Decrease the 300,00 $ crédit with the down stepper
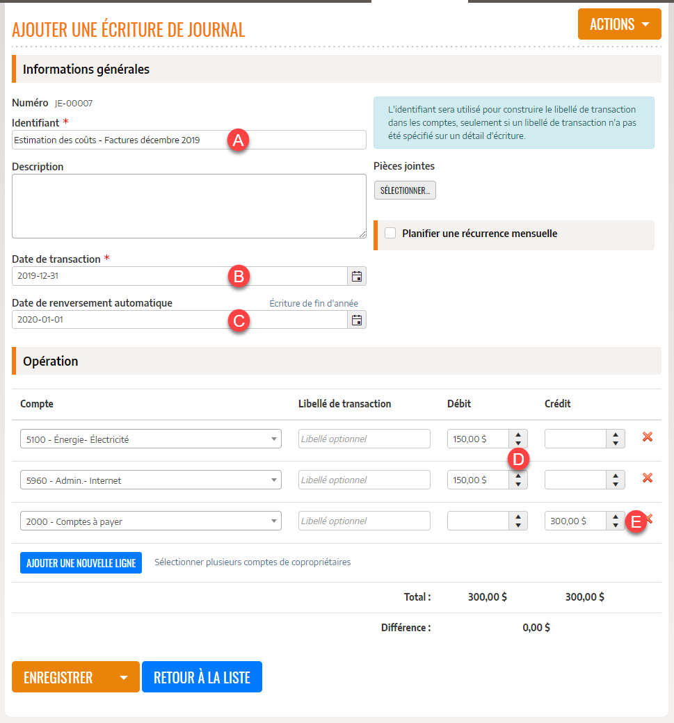Screen dimensions: 674x723 [616, 523]
